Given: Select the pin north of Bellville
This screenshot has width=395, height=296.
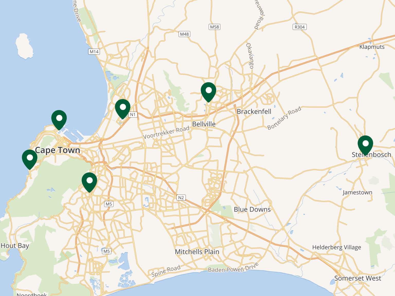Looking at the screenshot, I should [x=208, y=91].
